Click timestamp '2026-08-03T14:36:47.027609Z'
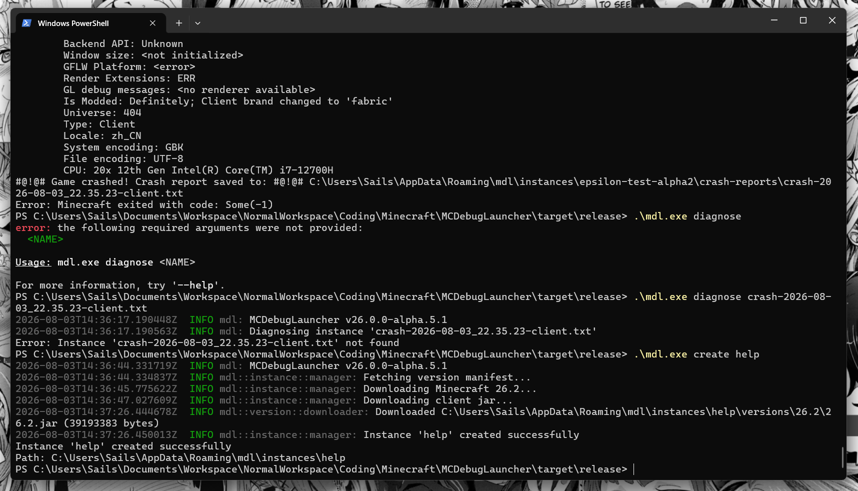 point(96,400)
